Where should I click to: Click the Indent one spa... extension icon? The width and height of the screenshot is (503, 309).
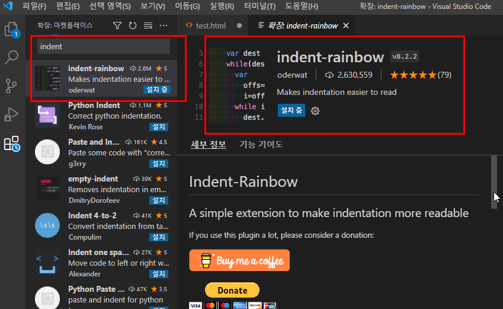pyautogui.click(x=47, y=262)
